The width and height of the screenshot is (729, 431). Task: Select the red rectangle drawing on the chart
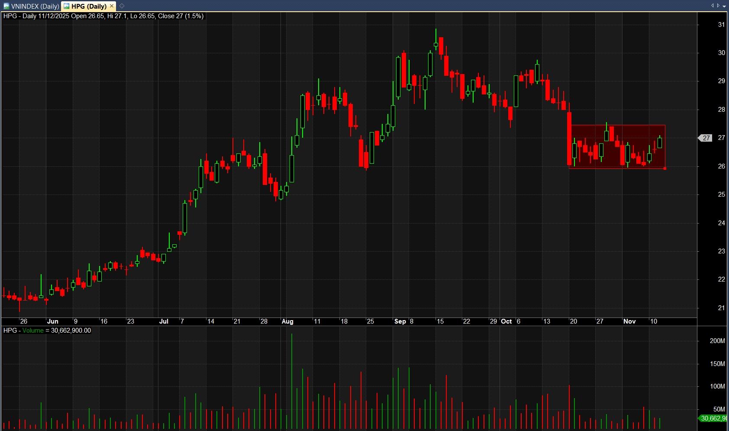[x=618, y=146]
